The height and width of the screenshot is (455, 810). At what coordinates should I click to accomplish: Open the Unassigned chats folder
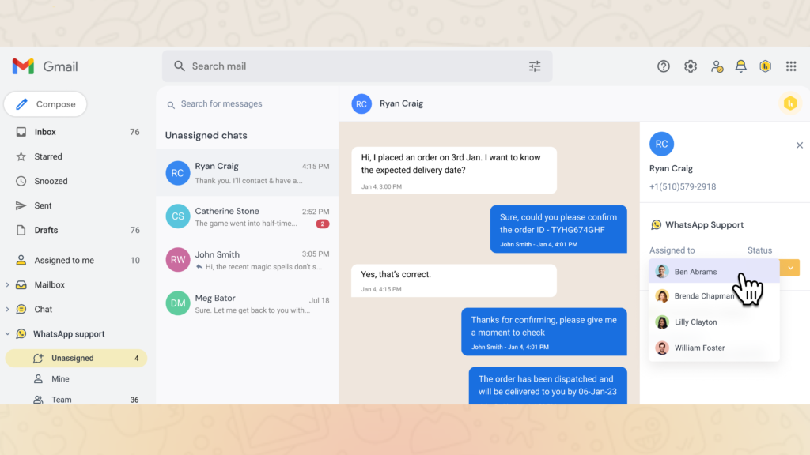[73, 358]
